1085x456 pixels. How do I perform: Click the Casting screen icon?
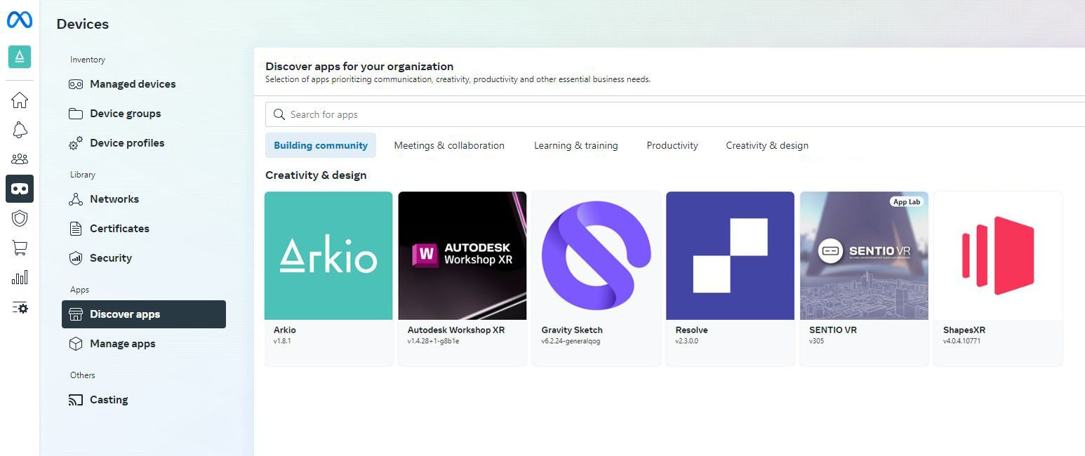pos(76,400)
